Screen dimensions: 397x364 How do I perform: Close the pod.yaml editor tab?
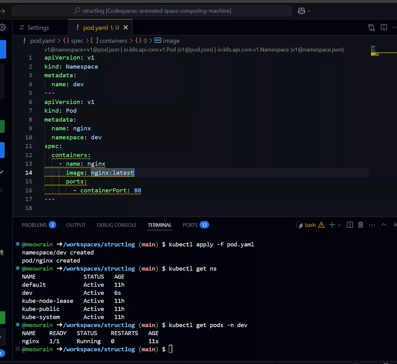tap(126, 28)
